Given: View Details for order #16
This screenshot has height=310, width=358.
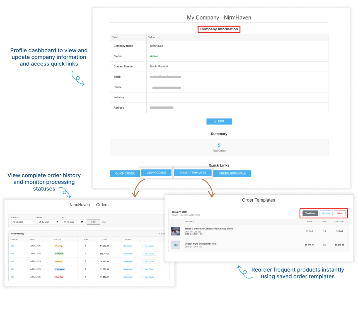Looking at the screenshot, I should [x=149, y=262].
